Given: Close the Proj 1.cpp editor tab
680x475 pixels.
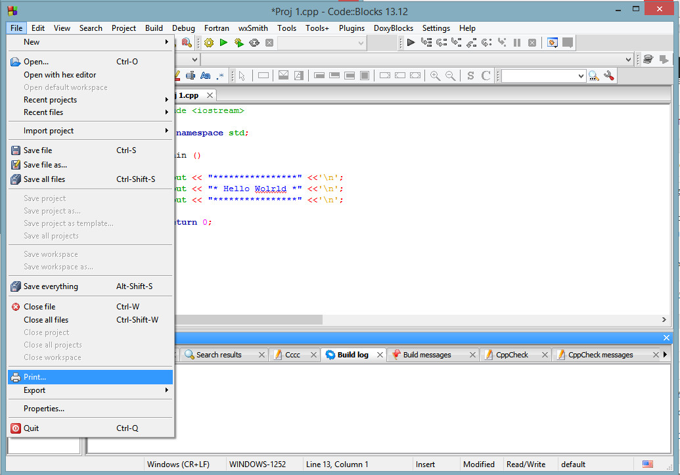Looking at the screenshot, I should (x=210, y=95).
